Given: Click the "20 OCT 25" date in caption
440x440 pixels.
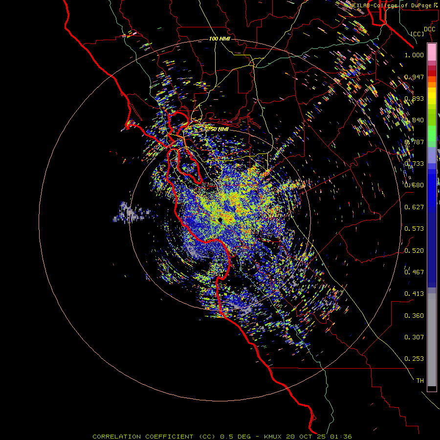Looking at the screenshot, I should pyautogui.click(x=306, y=437).
